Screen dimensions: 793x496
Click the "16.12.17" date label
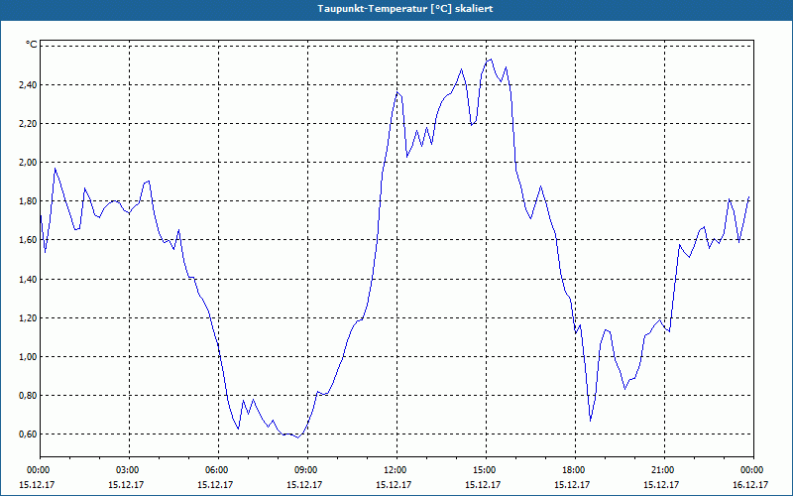pos(750,484)
